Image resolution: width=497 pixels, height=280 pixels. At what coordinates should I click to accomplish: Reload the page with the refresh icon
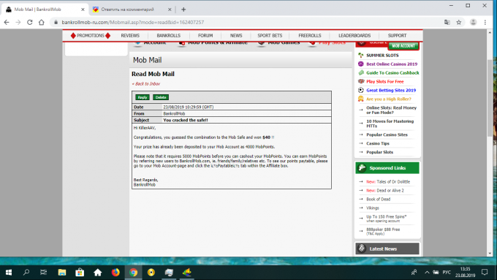pyautogui.click(x=30, y=22)
